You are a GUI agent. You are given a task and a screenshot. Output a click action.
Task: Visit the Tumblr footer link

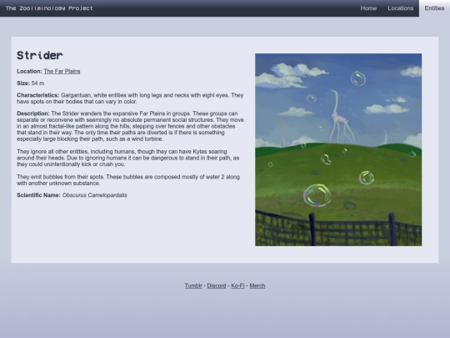click(x=193, y=285)
